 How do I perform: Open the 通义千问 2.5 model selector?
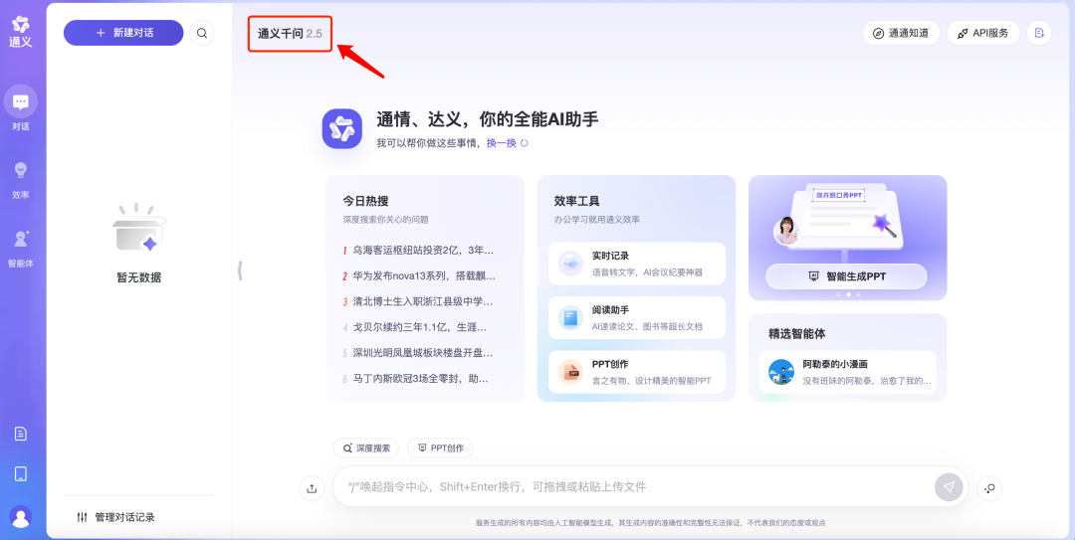[290, 33]
